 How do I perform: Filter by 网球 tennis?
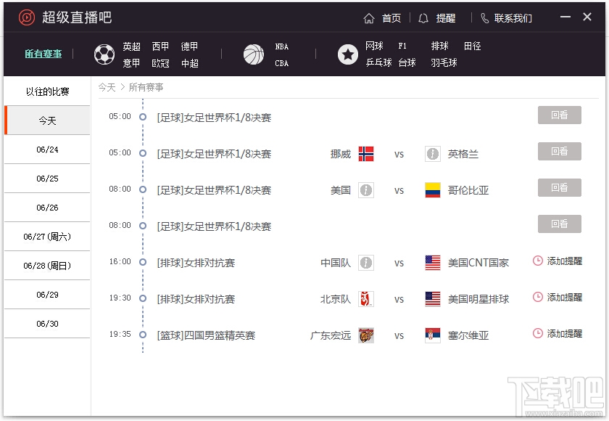click(374, 46)
